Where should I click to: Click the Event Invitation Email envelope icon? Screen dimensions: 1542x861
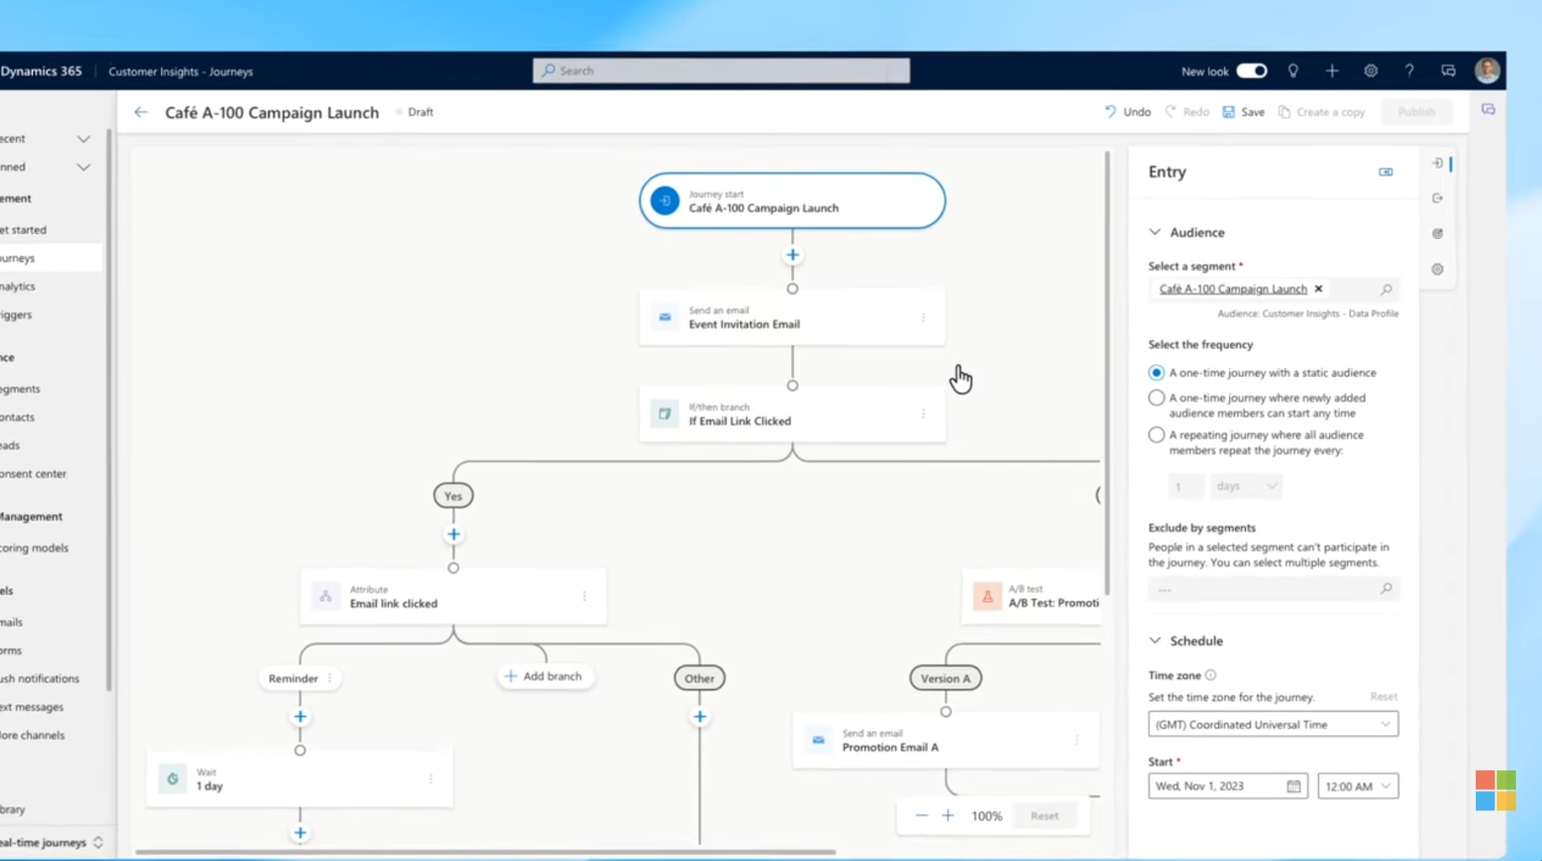664,317
